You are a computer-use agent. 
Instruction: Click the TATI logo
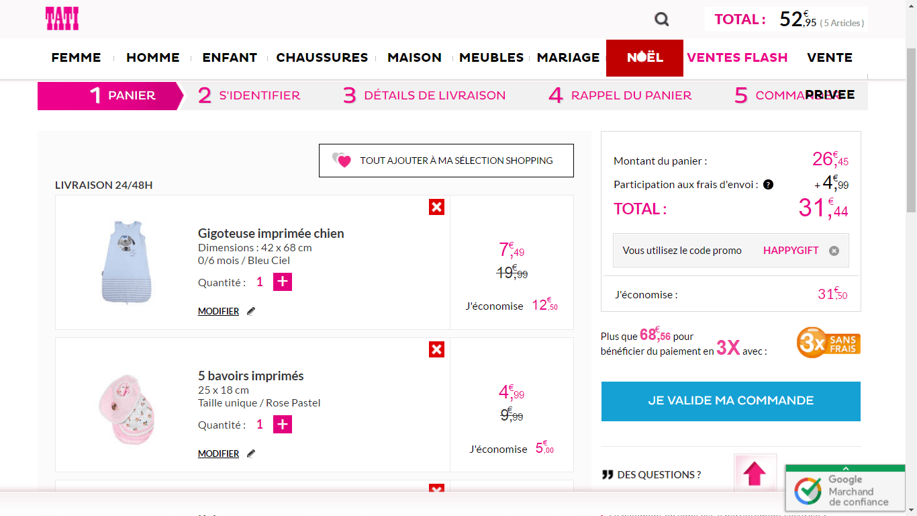pos(62,19)
